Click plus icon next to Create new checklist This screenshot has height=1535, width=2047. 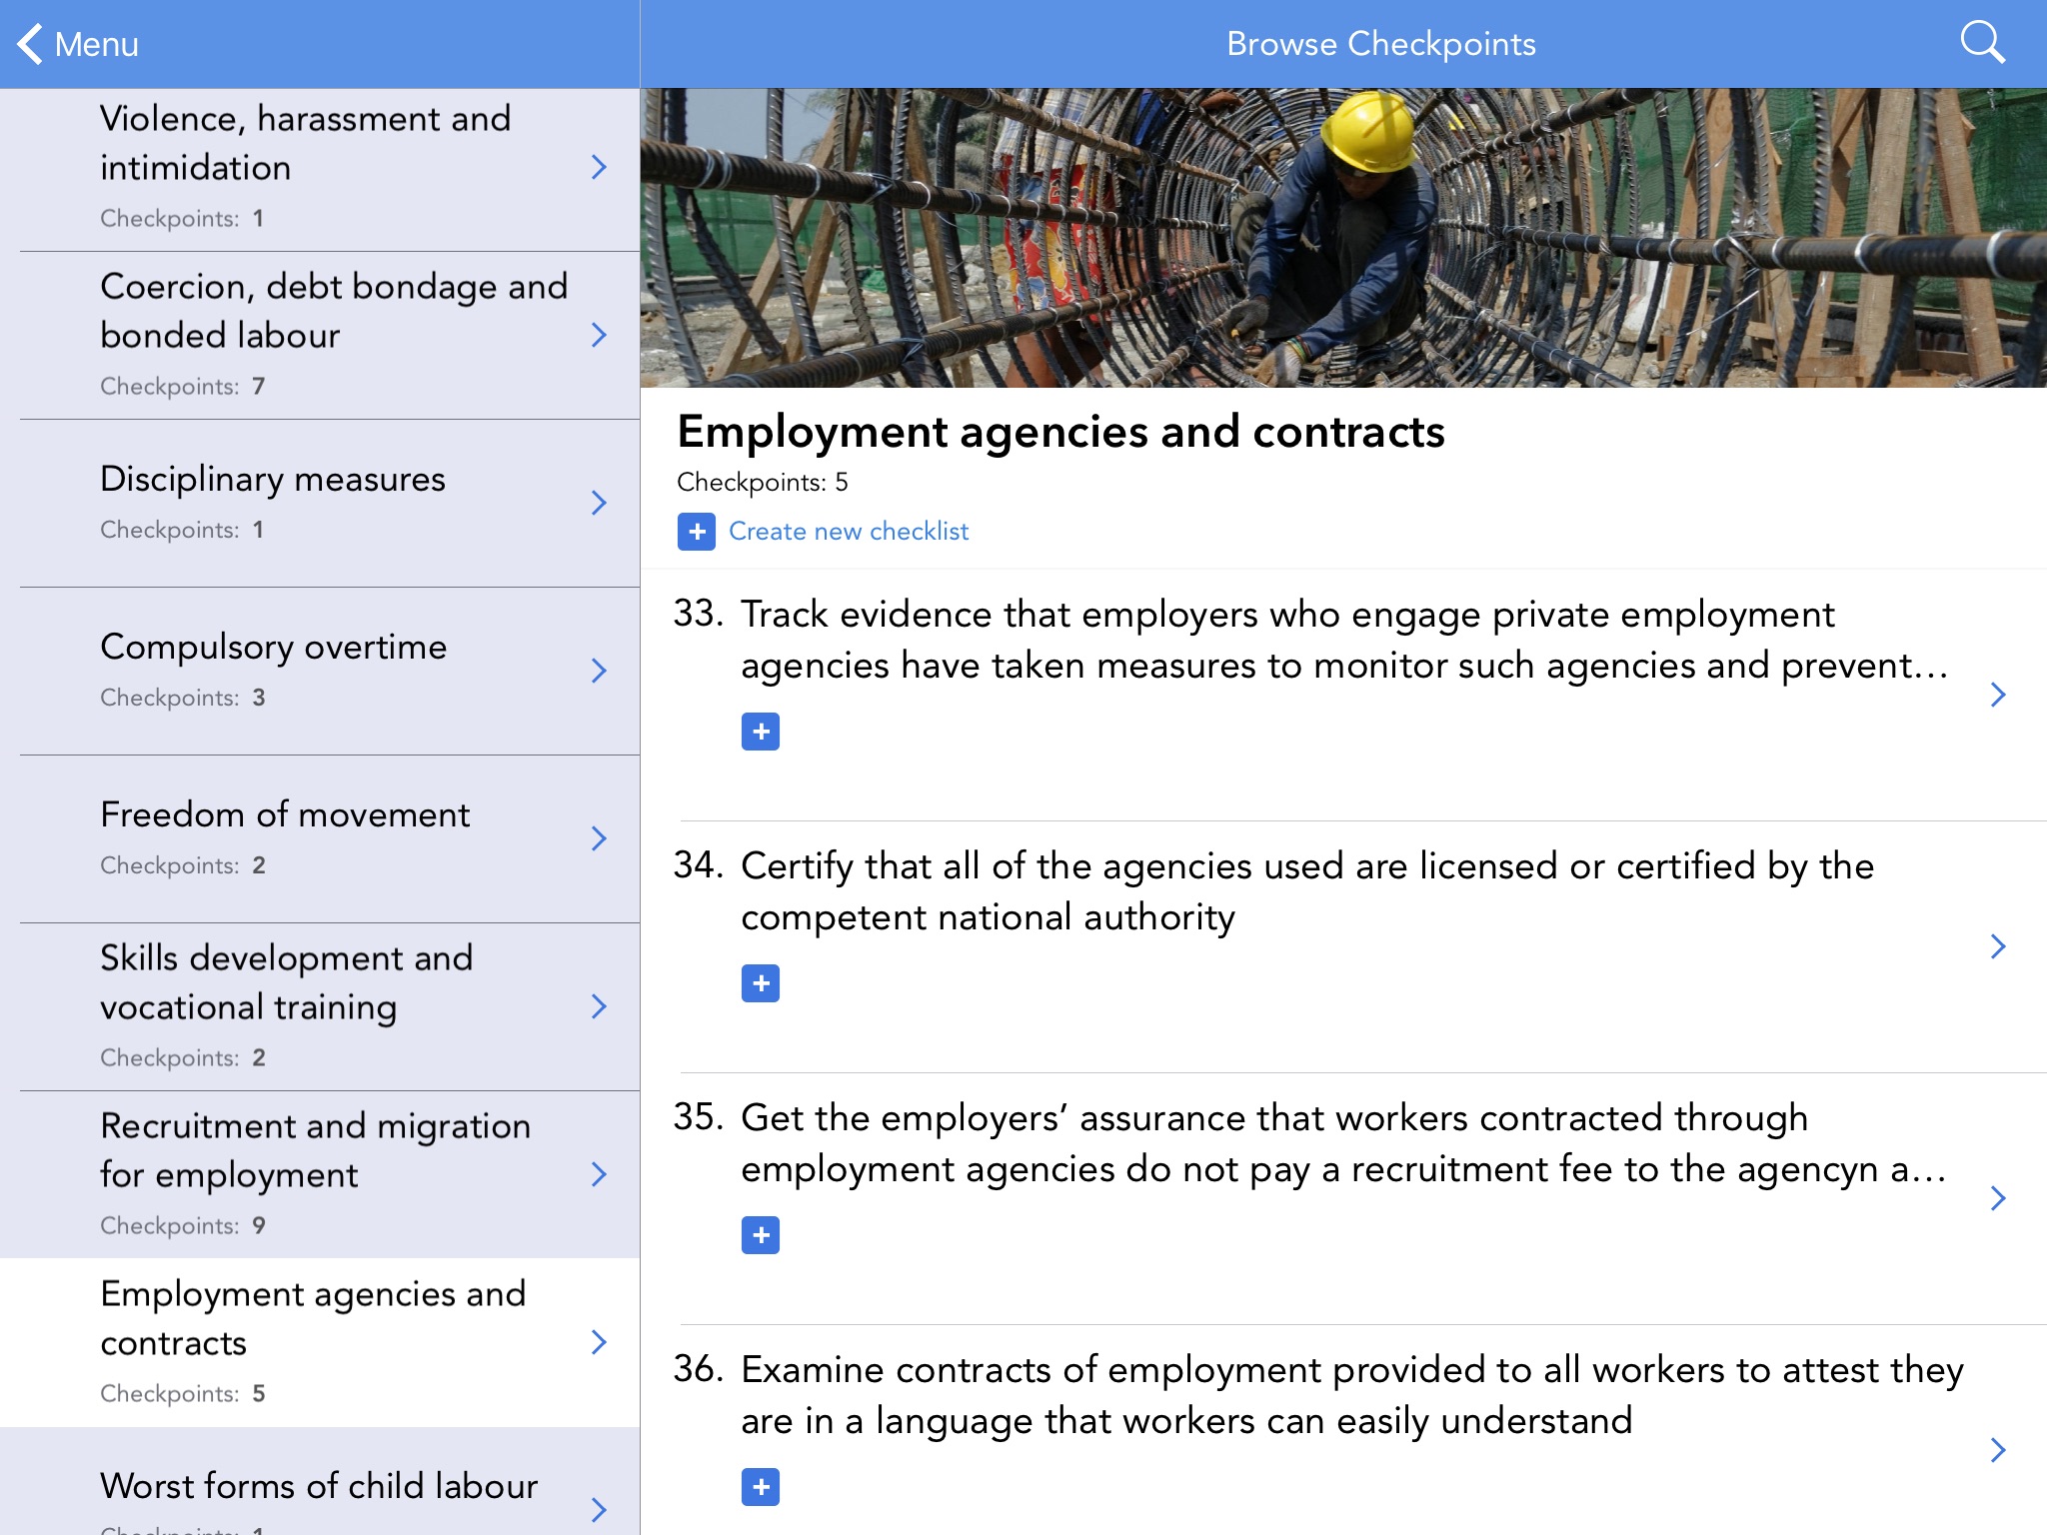point(697,532)
